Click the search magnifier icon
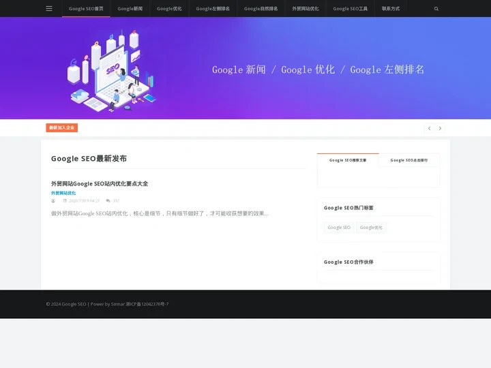 tap(436, 9)
